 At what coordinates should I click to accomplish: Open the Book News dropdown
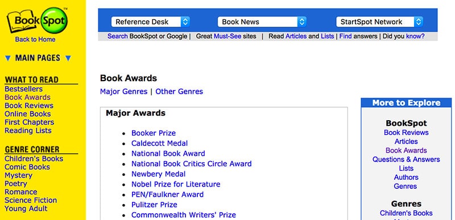(262, 22)
